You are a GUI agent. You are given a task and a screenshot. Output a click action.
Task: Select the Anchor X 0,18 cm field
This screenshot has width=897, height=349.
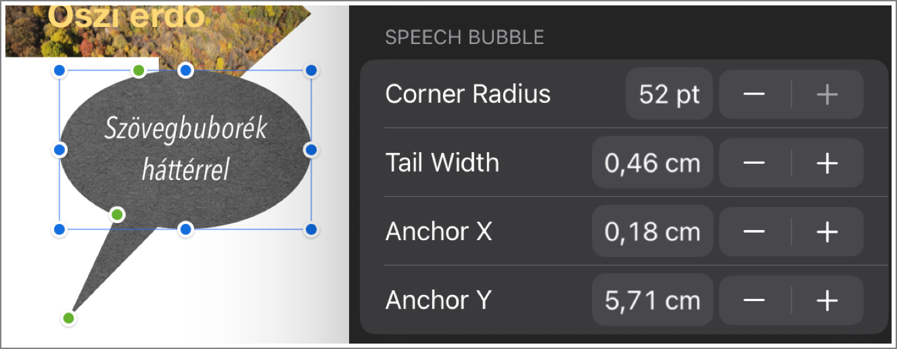pyautogui.click(x=652, y=231)
